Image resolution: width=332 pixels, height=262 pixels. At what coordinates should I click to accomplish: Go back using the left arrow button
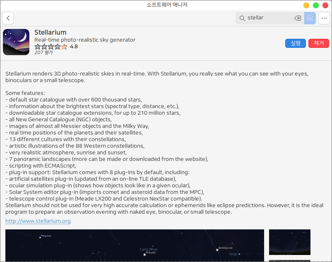point(8,18)
